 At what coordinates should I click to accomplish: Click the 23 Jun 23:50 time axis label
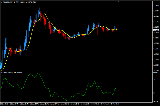point(85,104)
